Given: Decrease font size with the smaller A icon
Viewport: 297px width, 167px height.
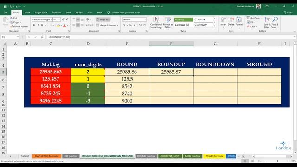Looking at the screenshot, I should tap(67, 19).
